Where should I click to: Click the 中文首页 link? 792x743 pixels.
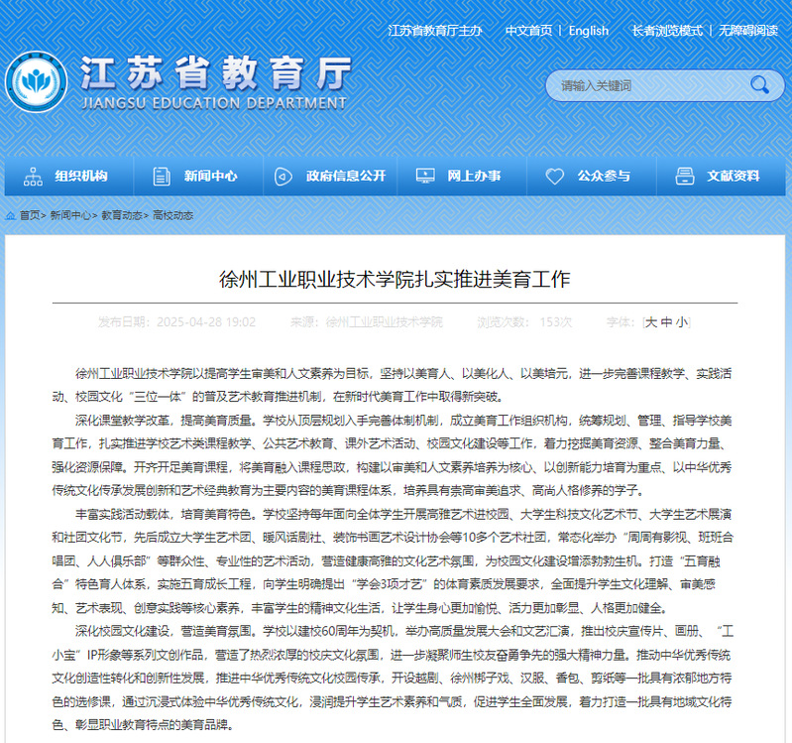coord(529,31)
